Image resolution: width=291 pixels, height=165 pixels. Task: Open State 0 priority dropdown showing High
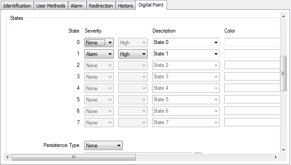133,43
